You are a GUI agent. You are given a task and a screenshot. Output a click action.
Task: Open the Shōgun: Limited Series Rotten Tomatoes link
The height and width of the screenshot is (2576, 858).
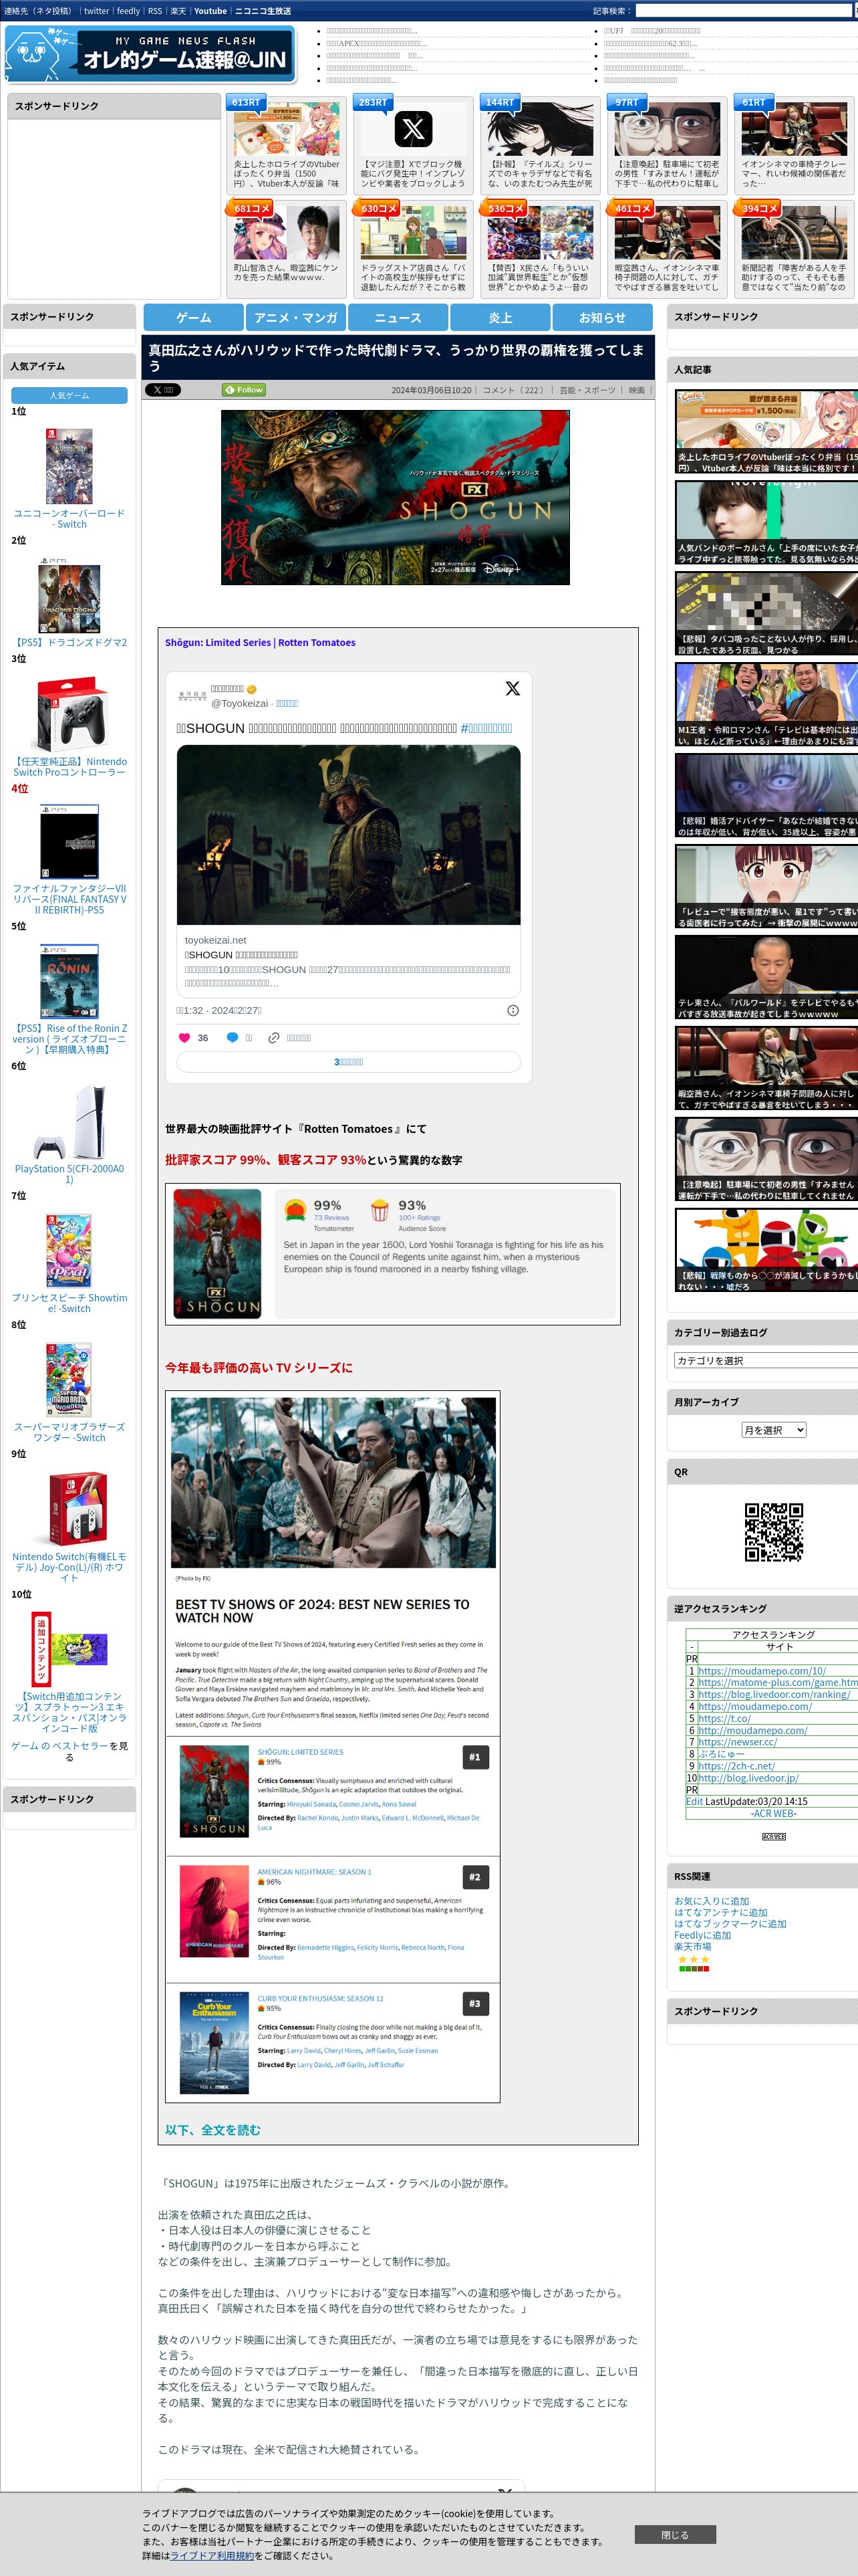260,643
